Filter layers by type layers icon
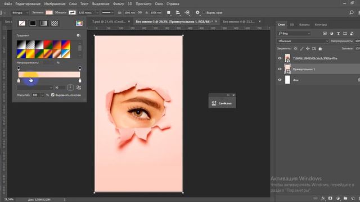Viewport: 360px width, 202px height. pos(338,34)
